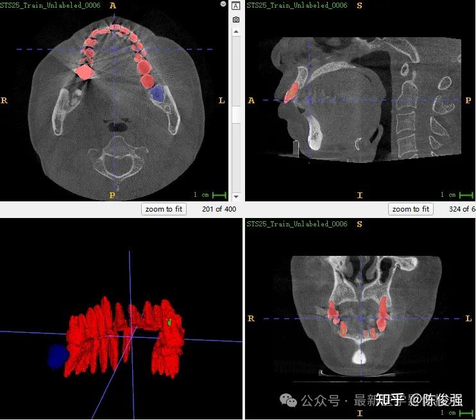Click the '1 cm' scale bar in the sagittal view
Viewport: 476px width, 420px height.
(457, 195)
